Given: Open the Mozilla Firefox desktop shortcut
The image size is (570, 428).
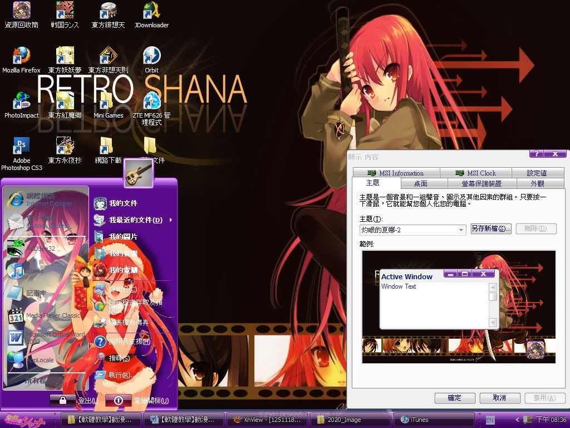Looking at the screenshot, I should pos(21,60).
